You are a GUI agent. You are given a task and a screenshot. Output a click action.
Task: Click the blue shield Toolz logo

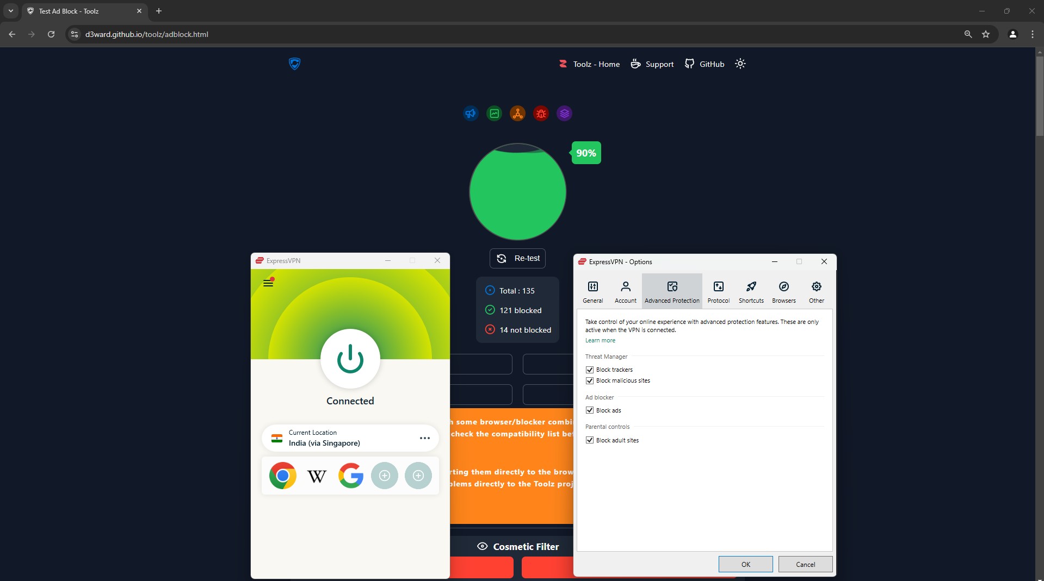coord(294,64)
